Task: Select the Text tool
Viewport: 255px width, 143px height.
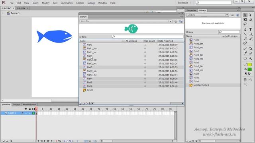Action: (251, 29)
